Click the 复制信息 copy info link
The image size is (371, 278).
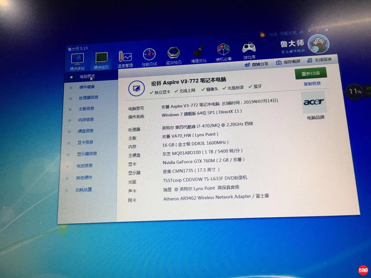point(312,84)
